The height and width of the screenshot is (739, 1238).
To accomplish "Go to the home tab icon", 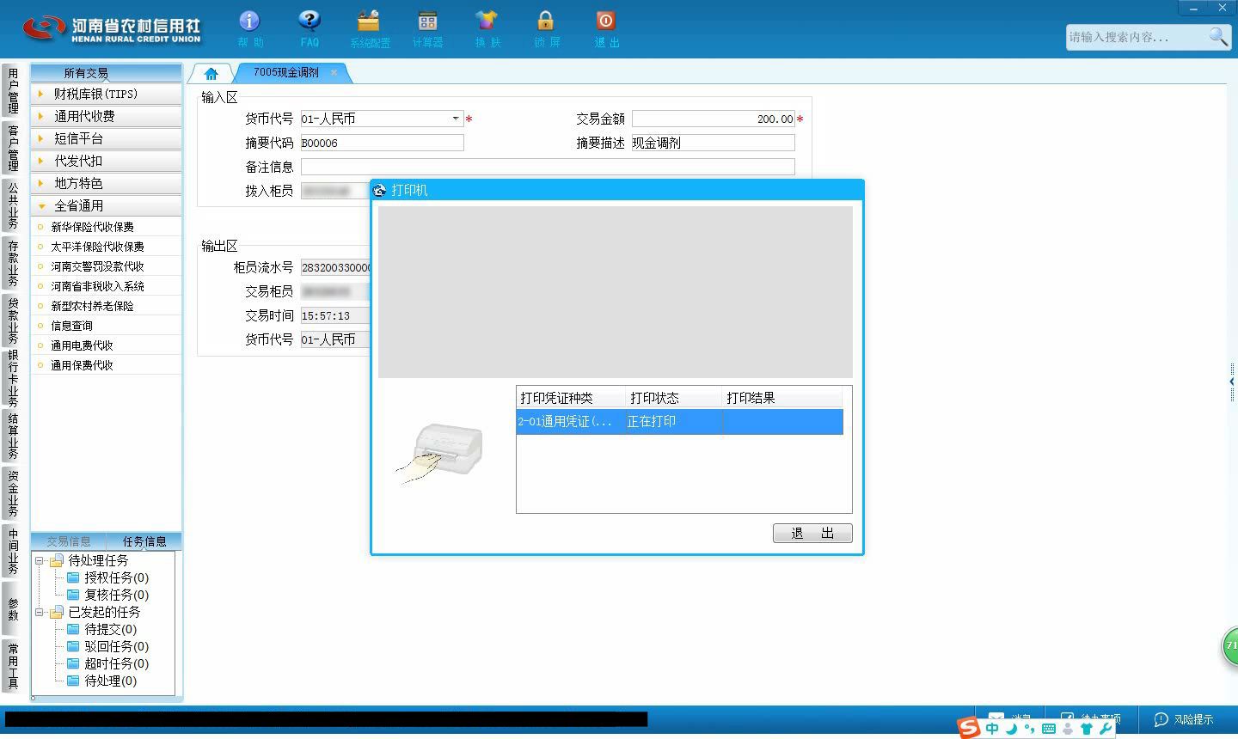I will point(211,74).
